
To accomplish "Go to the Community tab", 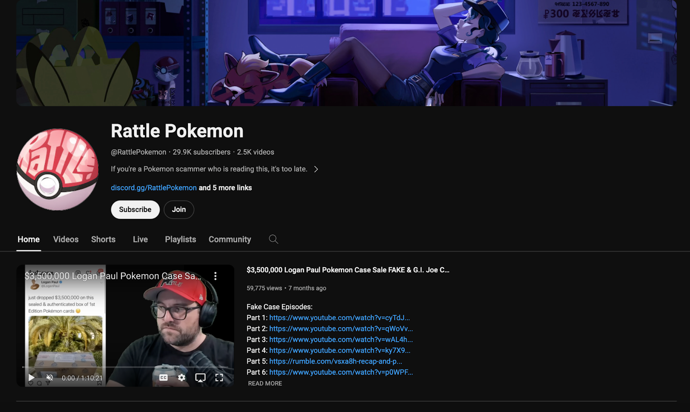I will click(x=230, y=239).
